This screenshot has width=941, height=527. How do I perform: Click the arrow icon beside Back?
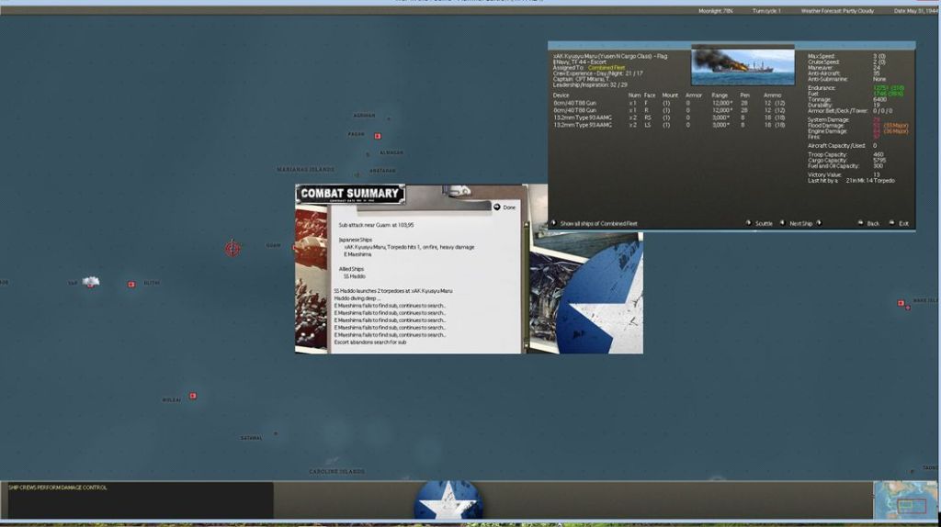(860, 223)
